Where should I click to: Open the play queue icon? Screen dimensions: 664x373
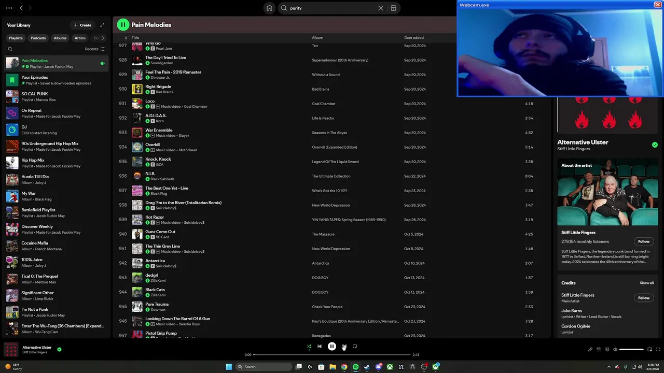(599, 349)
